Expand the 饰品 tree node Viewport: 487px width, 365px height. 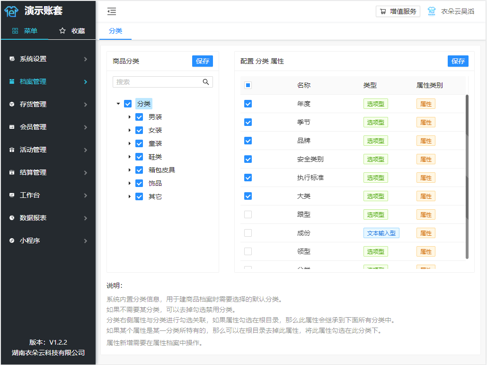130,183
